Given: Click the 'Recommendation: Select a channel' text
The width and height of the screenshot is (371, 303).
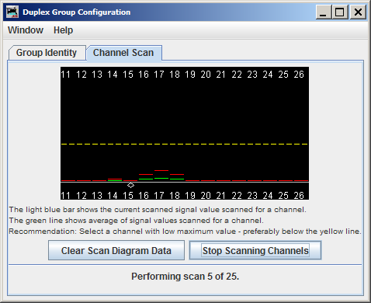Looking at the screenshot, I should point(185,232).
